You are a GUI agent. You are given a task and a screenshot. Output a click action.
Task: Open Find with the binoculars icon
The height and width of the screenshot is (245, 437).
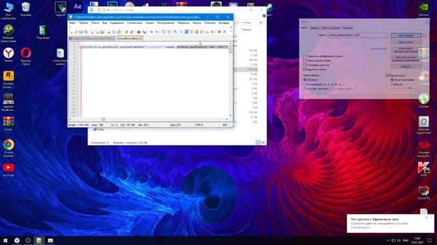139,32
